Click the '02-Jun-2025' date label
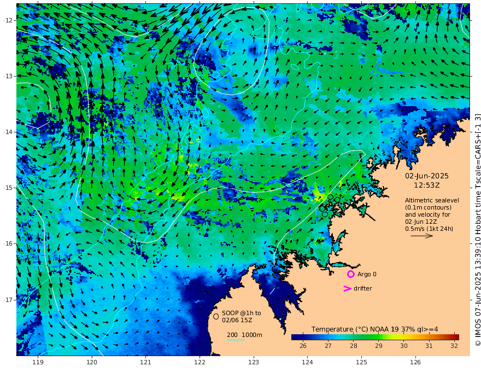The width and height of the screenshot is (481, 372). tap(427, 176)
